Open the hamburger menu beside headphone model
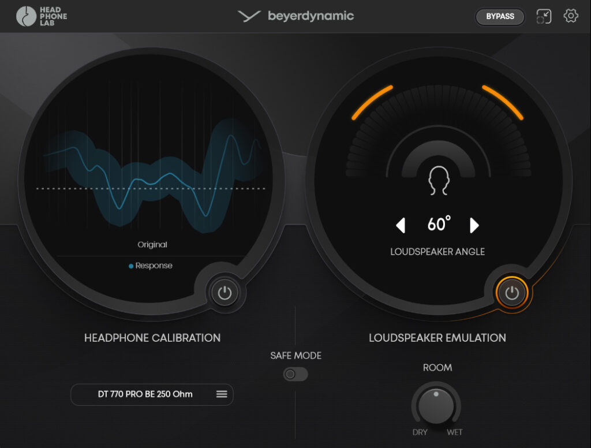Screen dimensions: 591x448 pyautogui.click(x=222, y=394)
